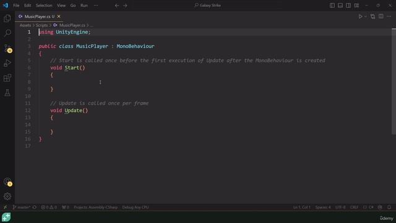396x223 pixels.
Task: Open the Customize Layout icon
Action: (x=356, y=6)
